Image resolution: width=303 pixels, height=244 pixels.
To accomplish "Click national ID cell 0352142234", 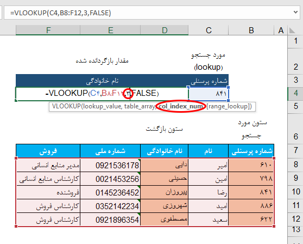I will pyautogui.click(x=110, y=206).
